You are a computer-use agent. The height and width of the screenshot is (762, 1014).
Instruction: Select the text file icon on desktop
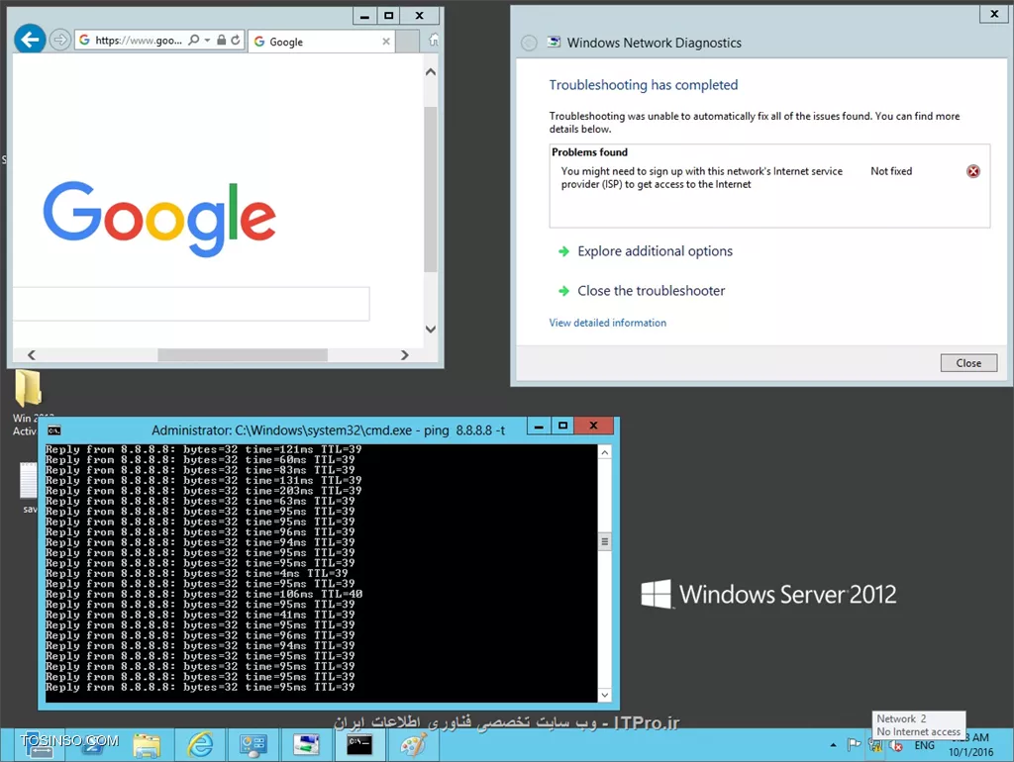[29, 480]
